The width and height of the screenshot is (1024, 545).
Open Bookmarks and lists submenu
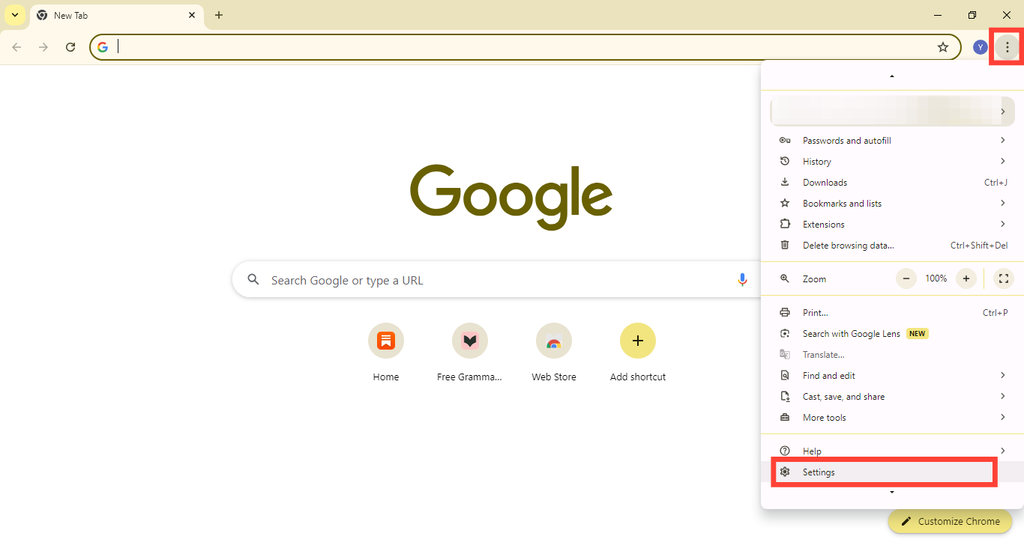tap(892, 204)
